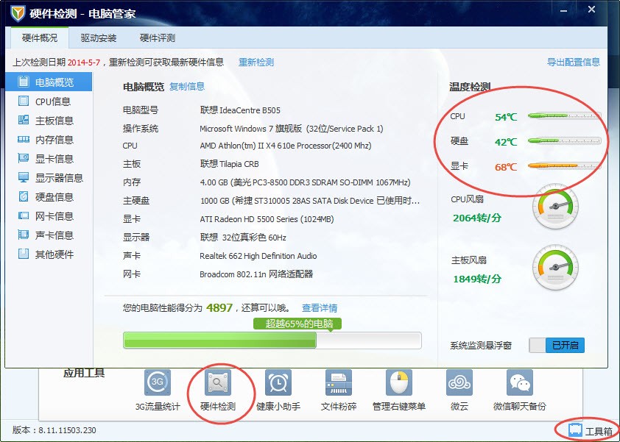The image size is (620, 442).
Task: Open the 硬盘信息 disk icon
Action: (x=24, y=196)
